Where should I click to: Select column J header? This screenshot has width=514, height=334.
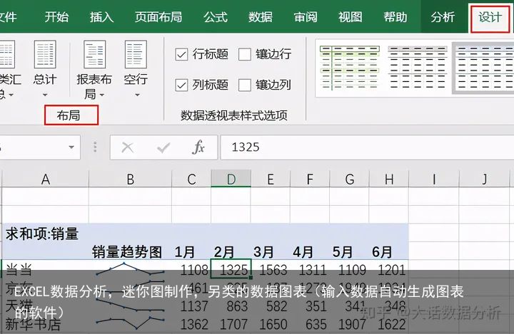coord(485,179)
